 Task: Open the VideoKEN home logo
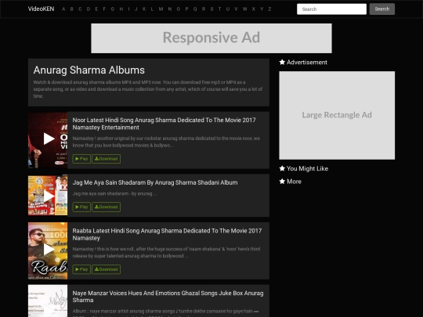click(x=41, y=9)
